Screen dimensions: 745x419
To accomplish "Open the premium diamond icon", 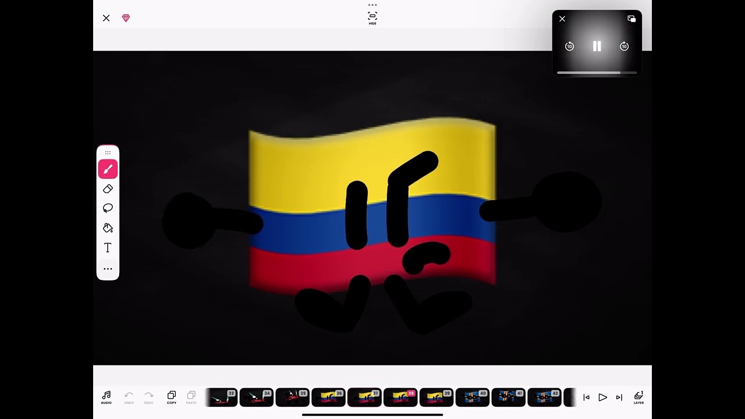I will [x=126, y=18].
